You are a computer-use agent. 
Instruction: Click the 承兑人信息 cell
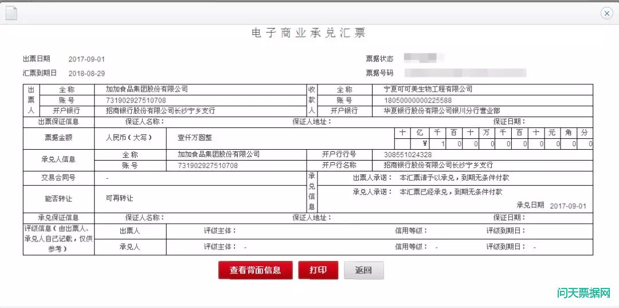pyautogui.click(x=58, y=160)
